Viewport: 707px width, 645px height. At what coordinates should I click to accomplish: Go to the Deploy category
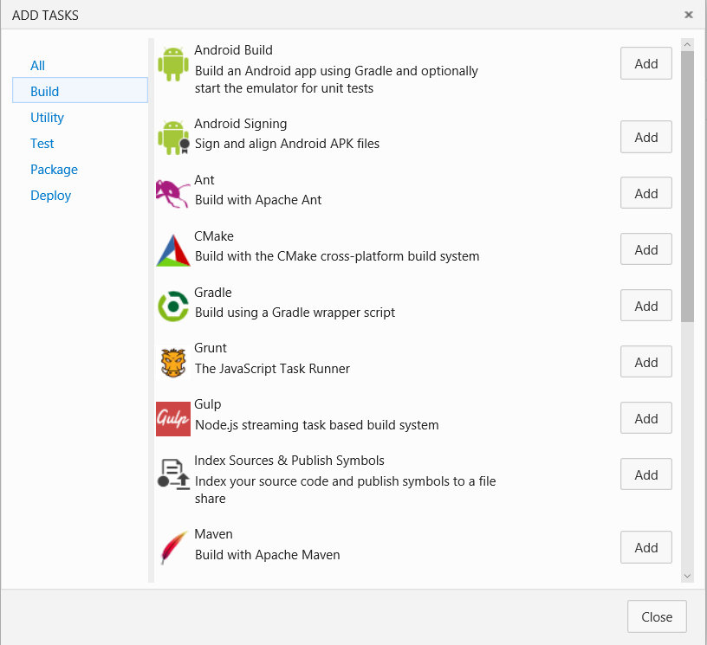pyautogui.click(x=51, y=196)
